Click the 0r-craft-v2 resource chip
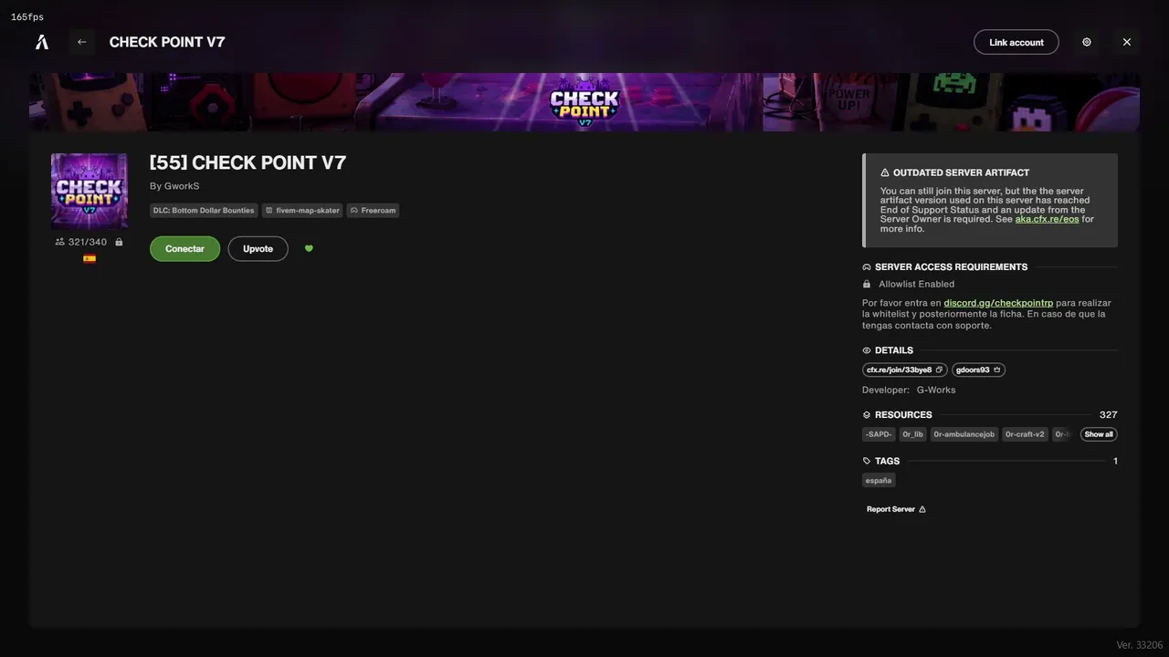Image resolution: width=1169 pixels, height=657 pixels. click(1025, 434)
